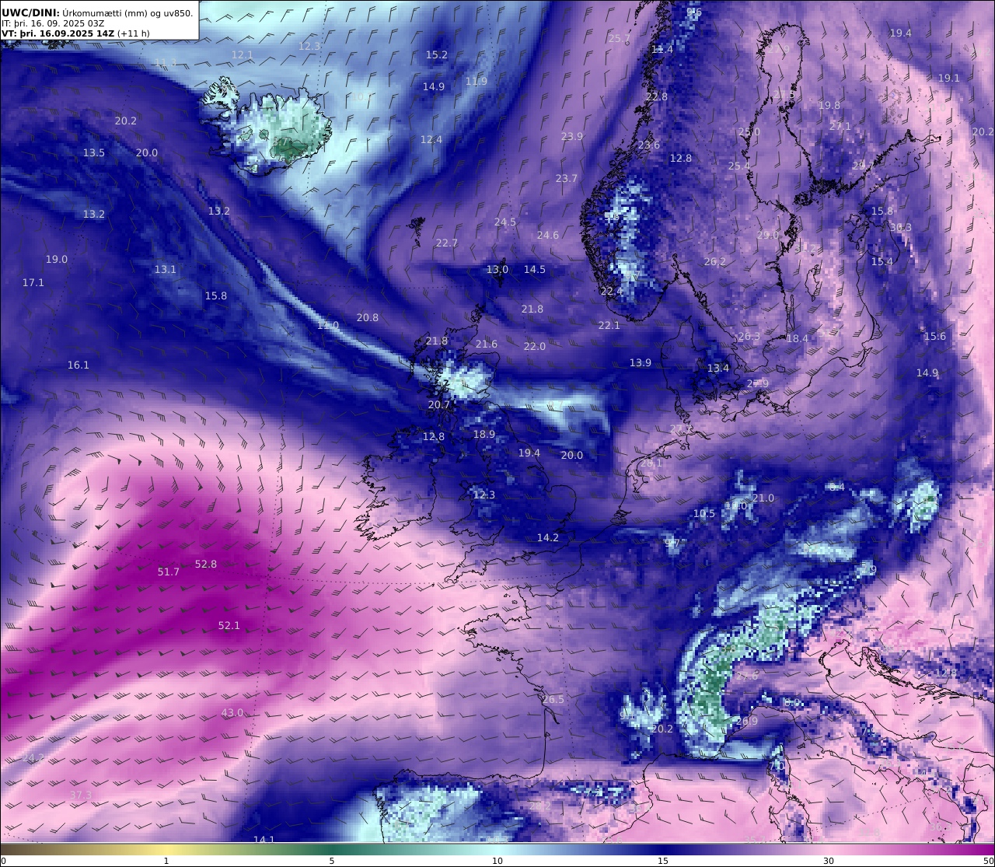Select the 24.5 value label

[505, 222]
